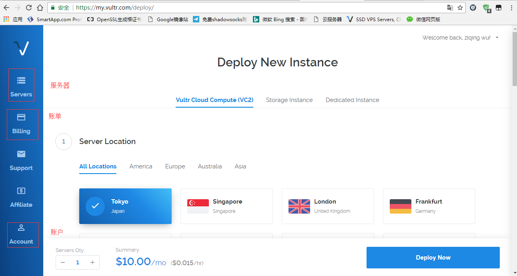Click the Vultr logo at the top left
This screenshot has width=517, height=276.
pyautogui.click(x=22, y=48)
